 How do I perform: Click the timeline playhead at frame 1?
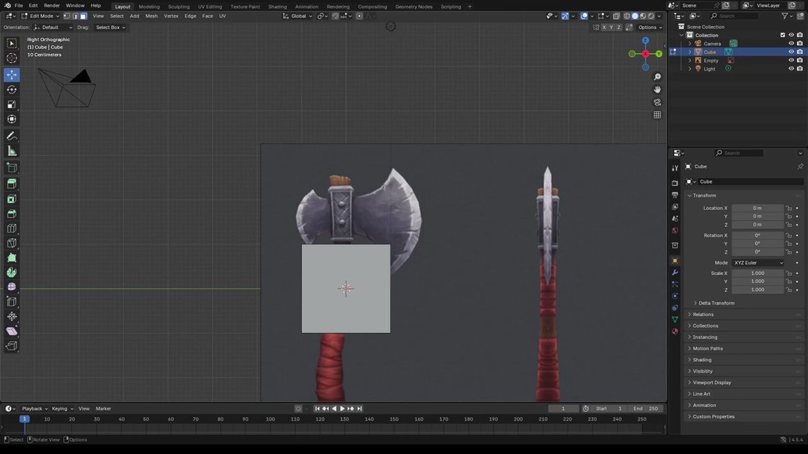tap(24, 419)
